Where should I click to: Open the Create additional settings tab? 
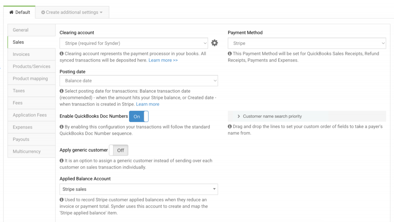72,12
